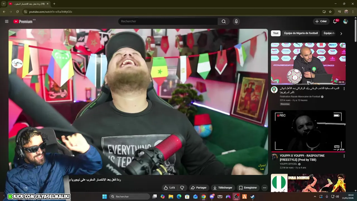Viewport: 357px width, 201px height.
Task: Open Fédération Royale channel avatar
Action: (x=274, y=90)
